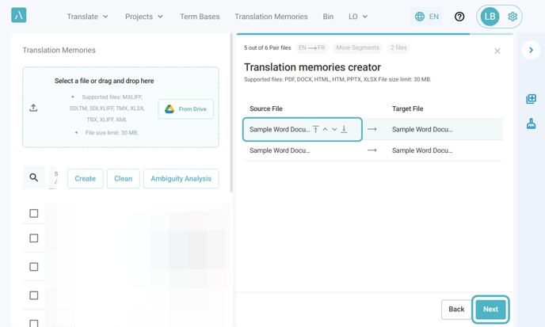The width and height of the screenshot is (545, 327).
Task: Open the Projects dropdown menu
Action: point(144,17)
